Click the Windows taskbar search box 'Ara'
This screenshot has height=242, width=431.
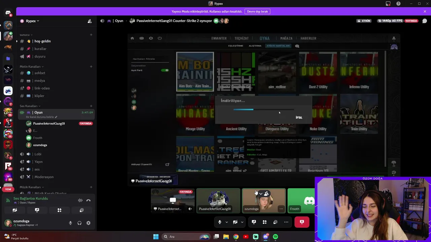(x=186, y=237)
